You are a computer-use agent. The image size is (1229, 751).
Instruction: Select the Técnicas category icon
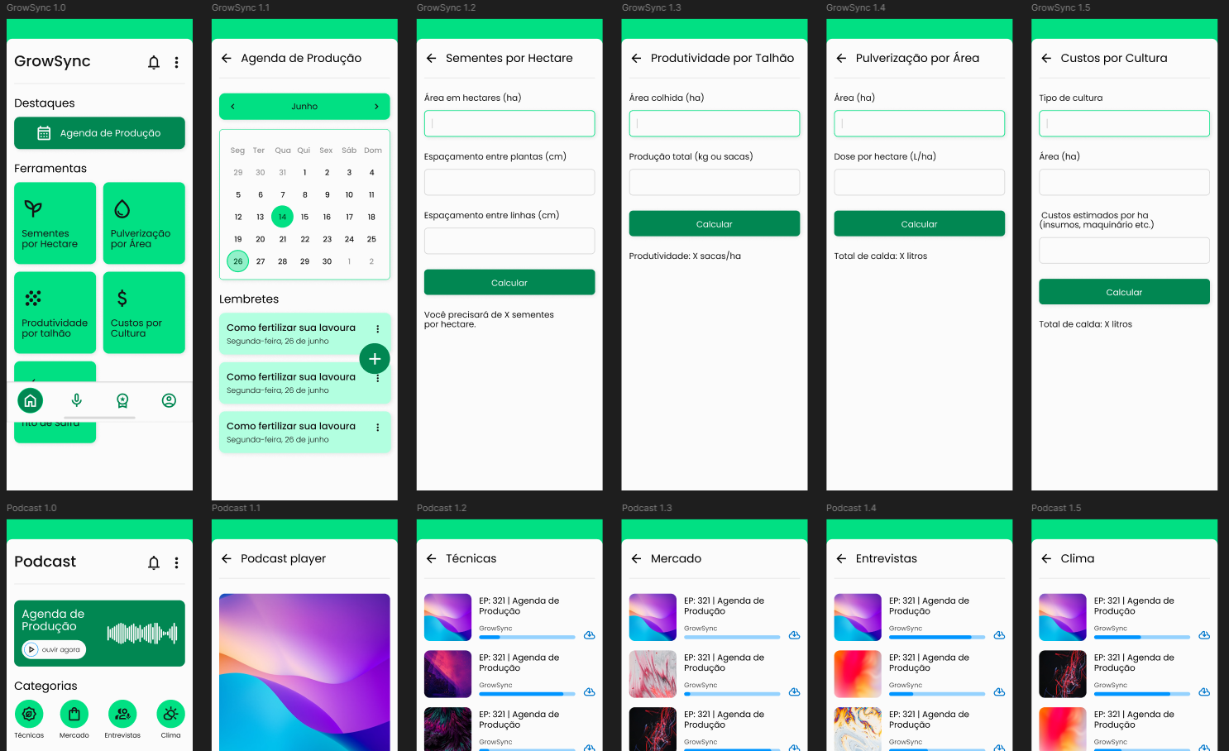click(x=29, y=714)
